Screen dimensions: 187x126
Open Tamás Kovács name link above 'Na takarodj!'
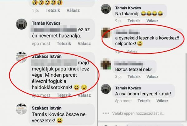[x=128, y=8]
